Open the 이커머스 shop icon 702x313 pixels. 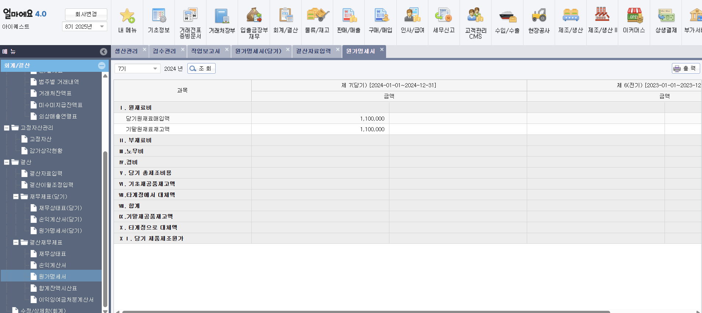pos(634,16)
